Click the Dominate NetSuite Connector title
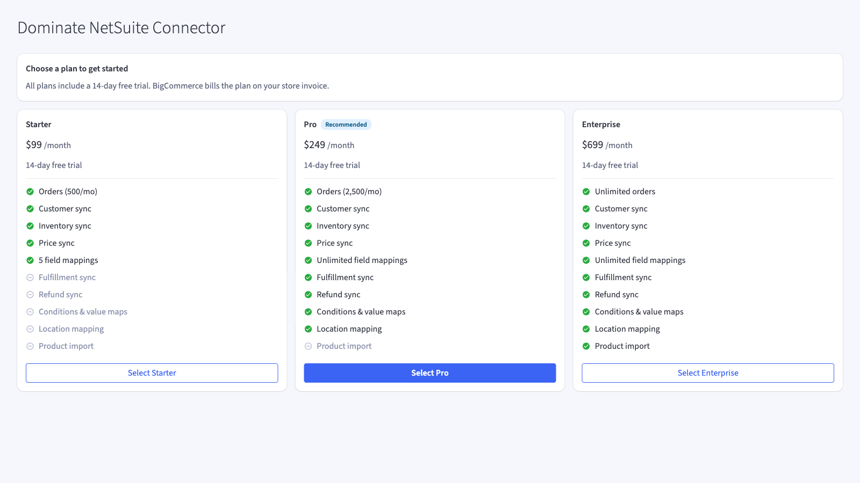The height and width of the screenshot is (483, 860). tap(121, 27)
